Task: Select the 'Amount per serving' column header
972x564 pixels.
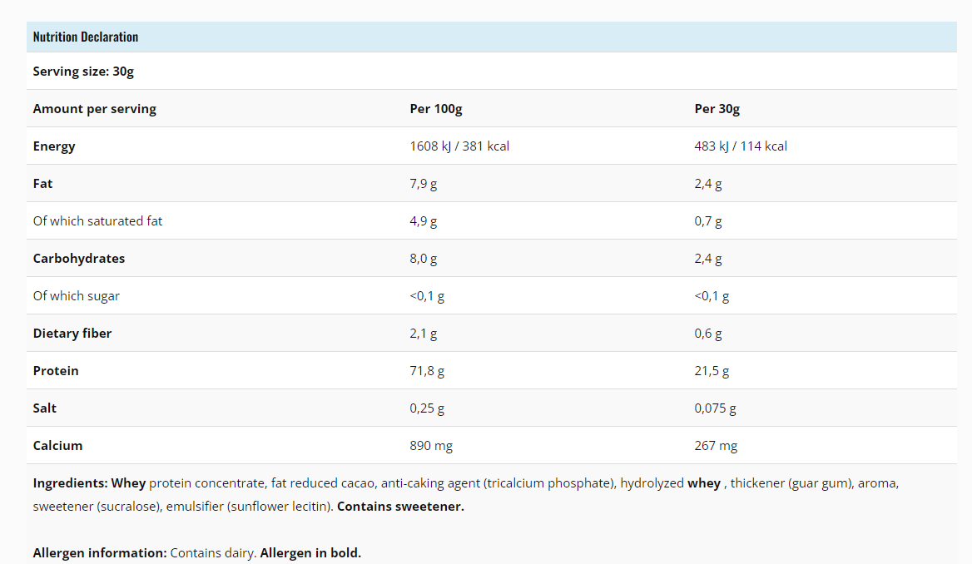Action: (95, 109)
